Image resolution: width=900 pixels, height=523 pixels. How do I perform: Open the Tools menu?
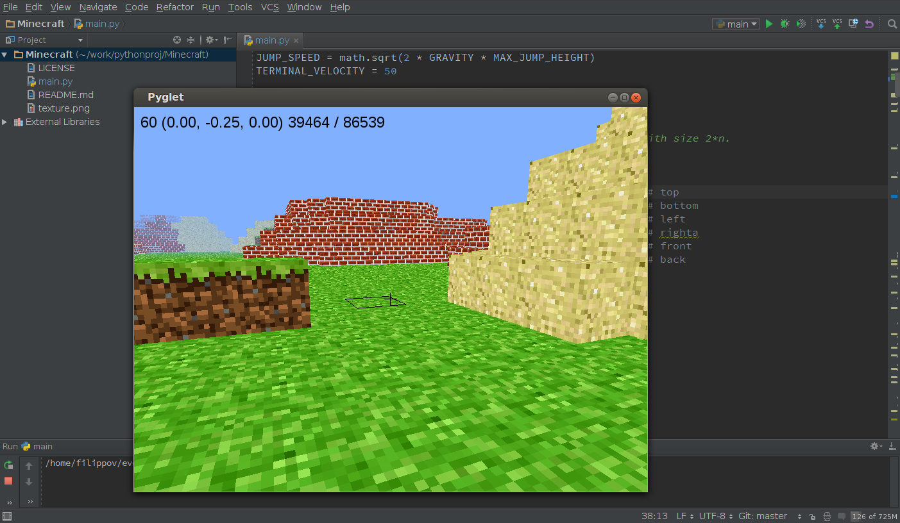[x=241, y=7]
